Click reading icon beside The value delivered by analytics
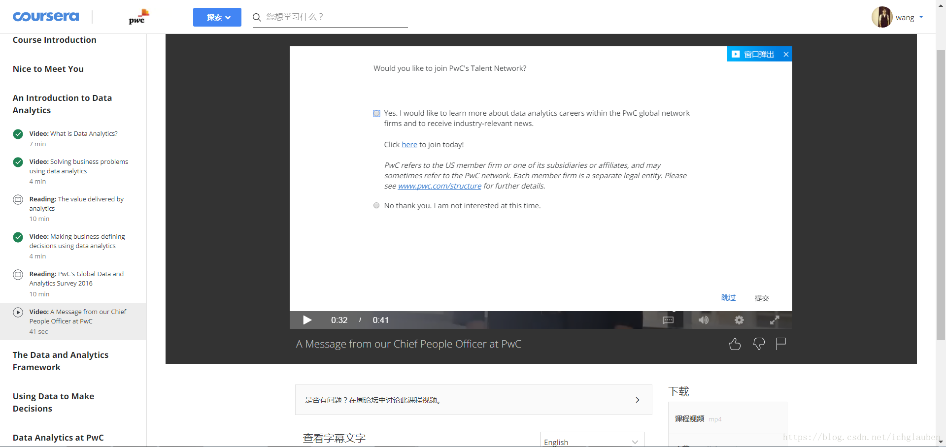This screenshot has width=946, height=447. coord(18,199)
